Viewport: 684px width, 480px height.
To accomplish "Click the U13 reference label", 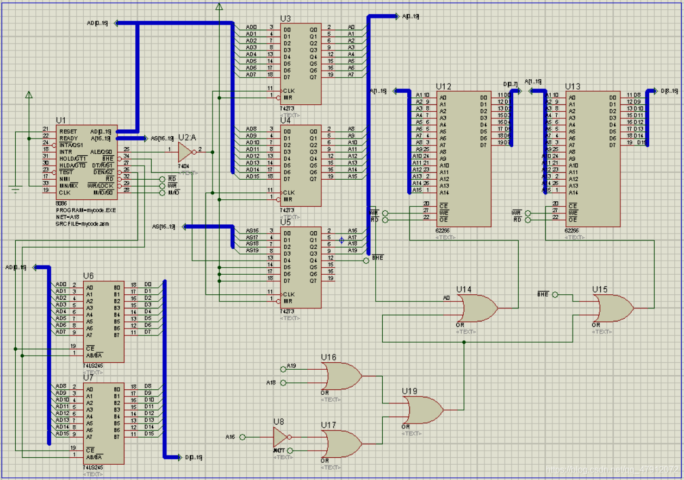I will pos(573,86).
